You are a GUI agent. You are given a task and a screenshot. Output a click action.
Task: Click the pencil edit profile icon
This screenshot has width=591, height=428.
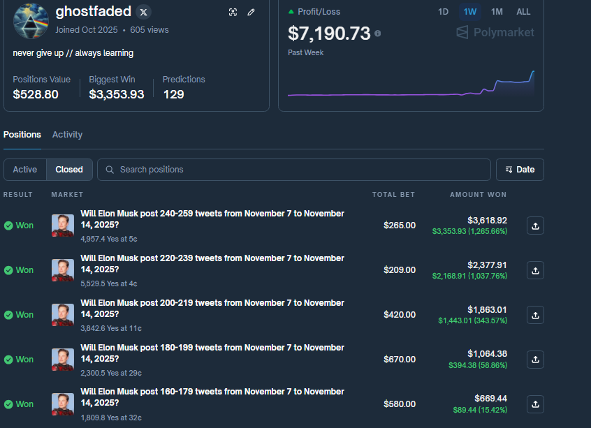251,13
